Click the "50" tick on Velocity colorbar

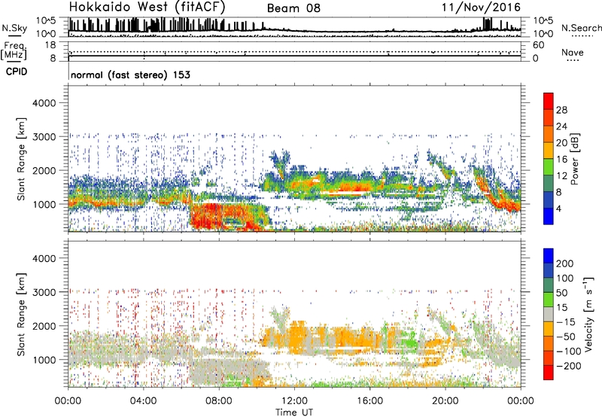click(562, 293)
